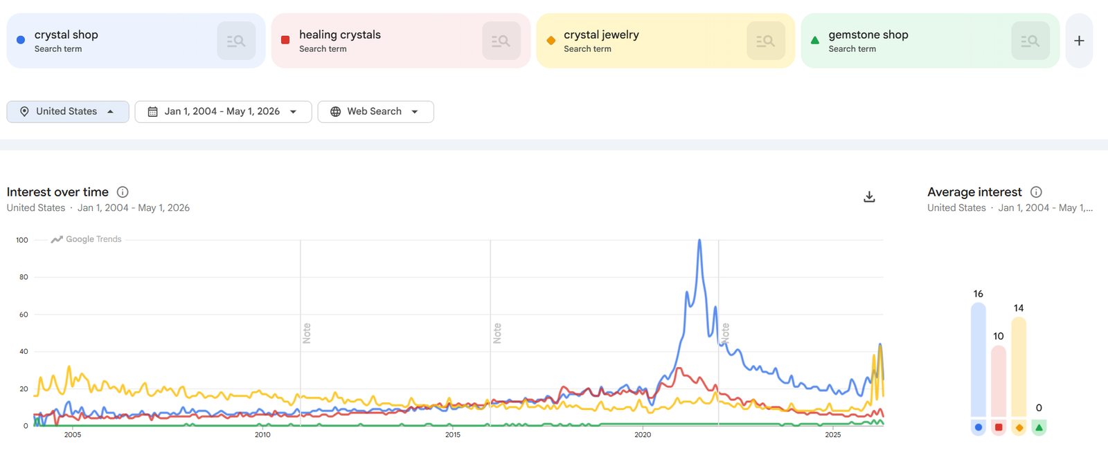The image size is (1108, 459).
Task: Add a new comparison term with plus
Action: point(1079,41)
